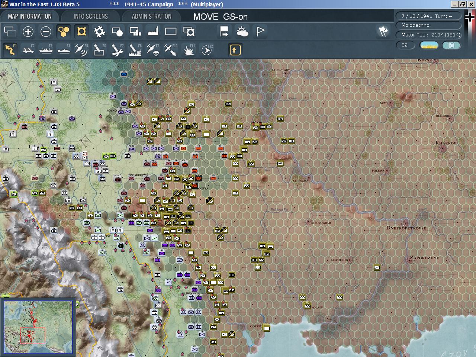This screenshot has height=357, width=476.
Task: Click the rectangle-with-circle toolbar icon
Action: (x=117, y=32)
